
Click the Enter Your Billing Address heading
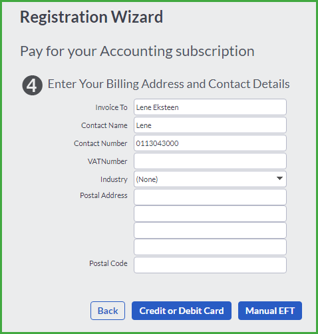coord(169,85)
